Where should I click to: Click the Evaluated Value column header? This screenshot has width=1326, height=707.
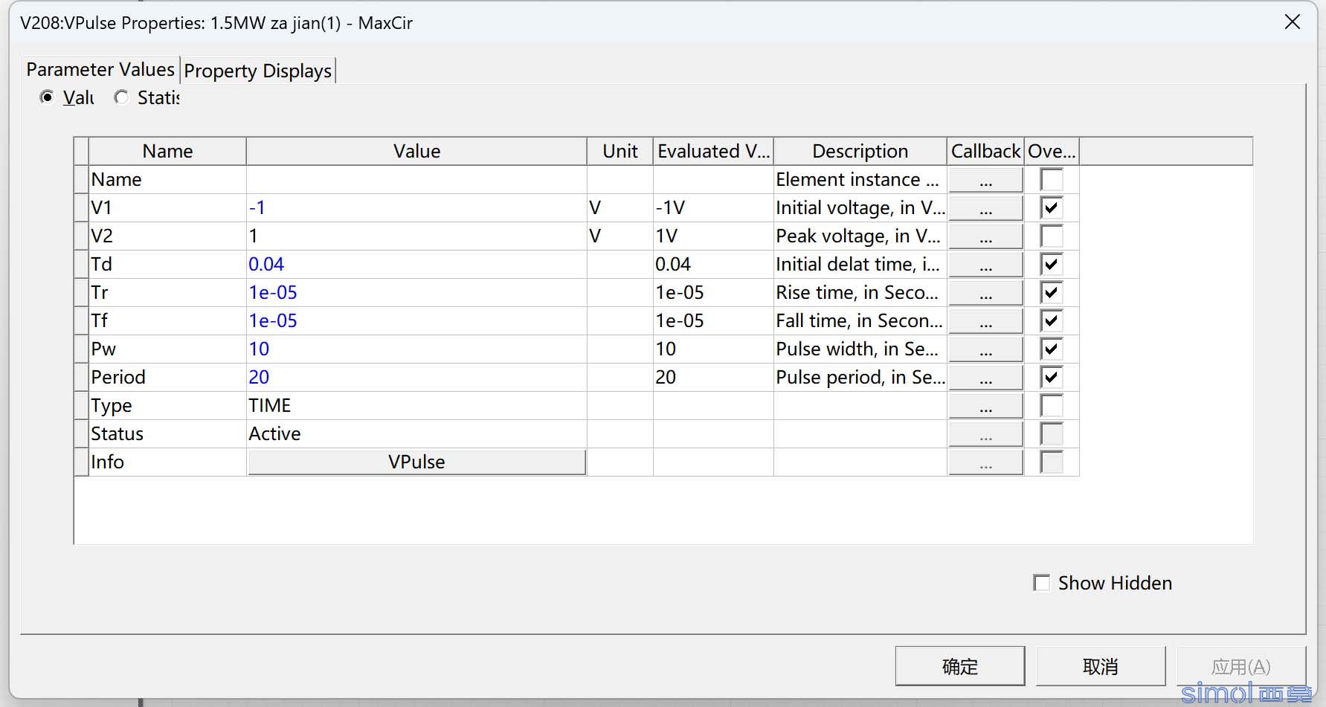coord(713,152)
